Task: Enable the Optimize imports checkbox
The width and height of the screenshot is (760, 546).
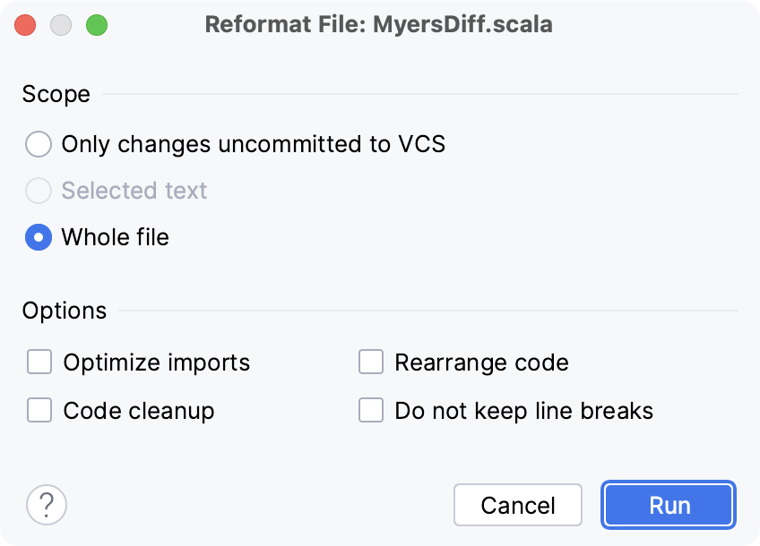Action: point(39,362)
